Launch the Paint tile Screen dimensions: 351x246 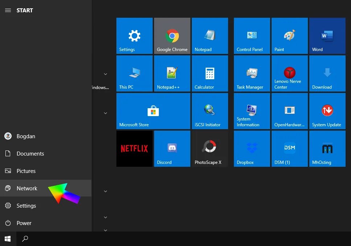(289, 36)
